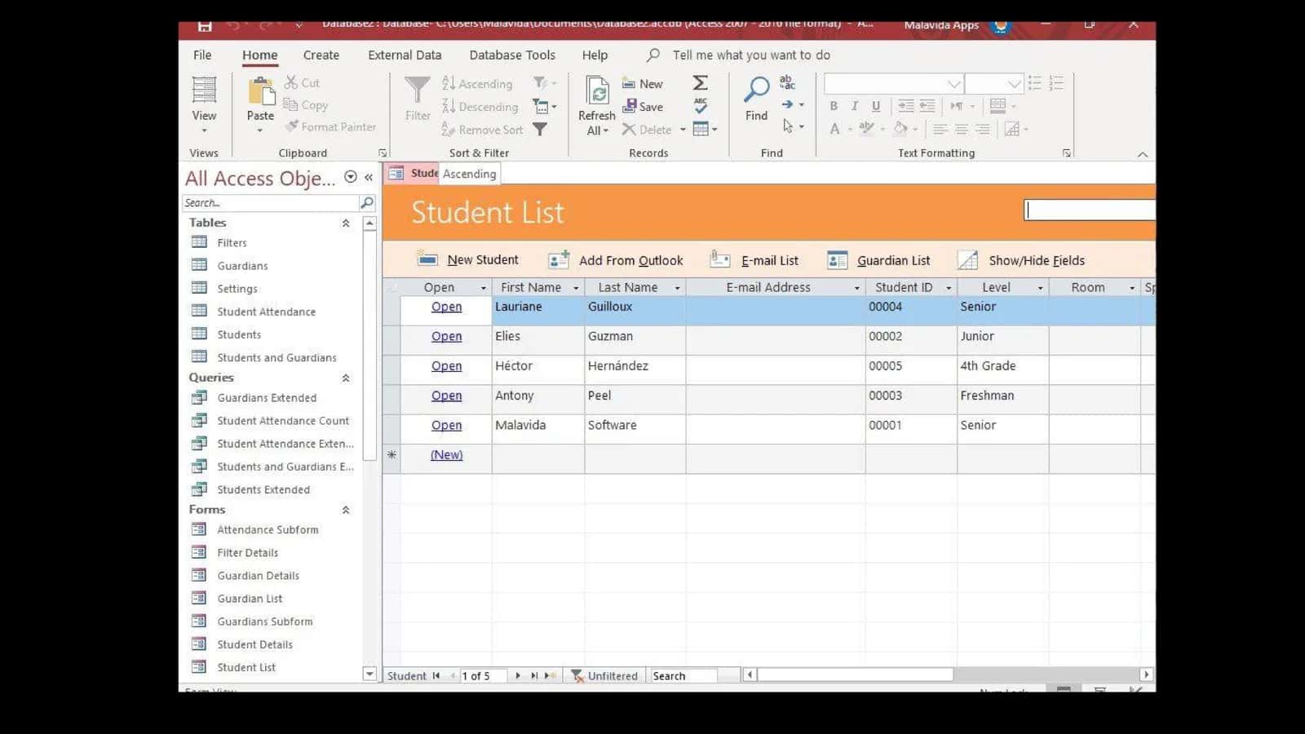
Task: Toggle bullets list
Action: (x=1035, y=83)
